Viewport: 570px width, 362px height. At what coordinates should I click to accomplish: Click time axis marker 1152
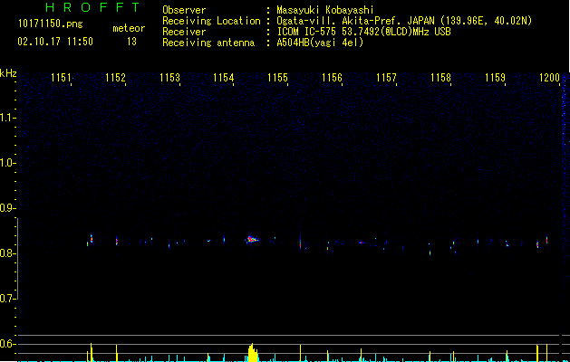115,78
